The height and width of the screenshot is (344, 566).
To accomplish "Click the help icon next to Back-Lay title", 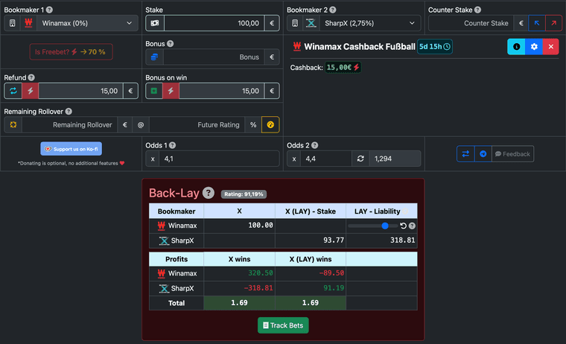I will coord(209,193).
